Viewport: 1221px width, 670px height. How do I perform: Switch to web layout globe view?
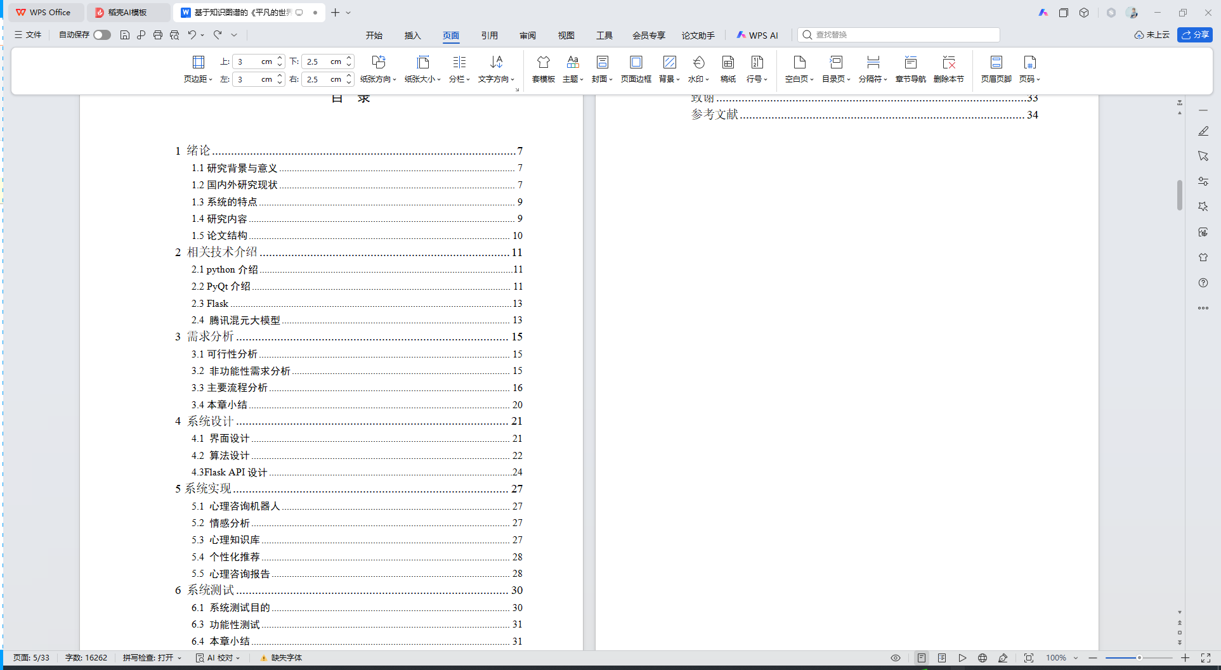[x=983, y=658]
